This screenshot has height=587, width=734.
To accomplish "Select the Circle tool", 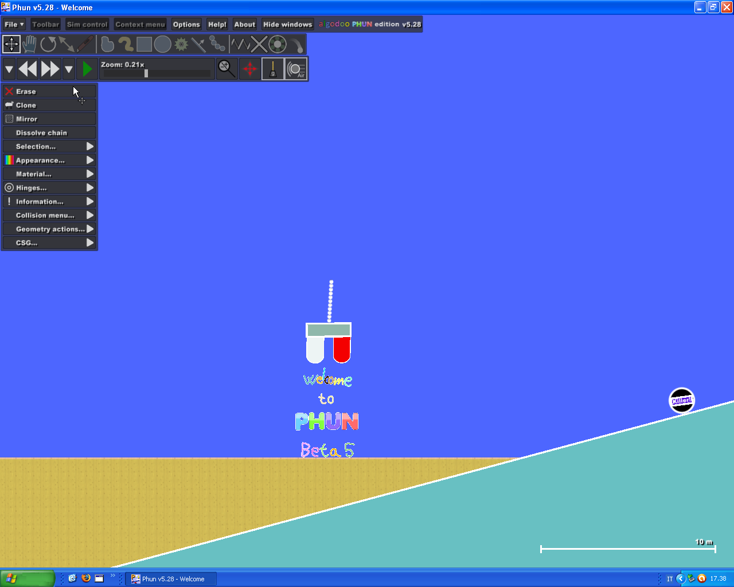I will [162, 44].
